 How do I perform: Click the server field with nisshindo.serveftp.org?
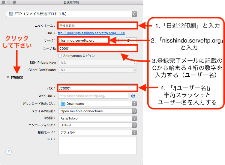pos(83,40)
